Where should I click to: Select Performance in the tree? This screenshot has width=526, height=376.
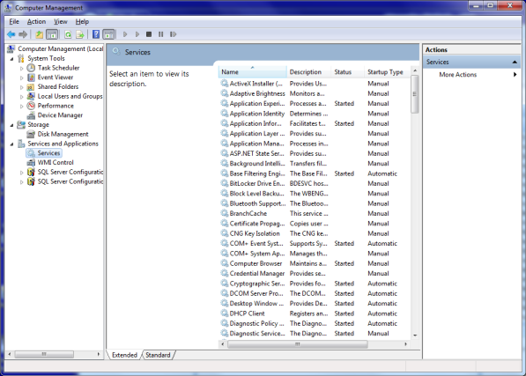pyautogui.click(x=56, y=106)
